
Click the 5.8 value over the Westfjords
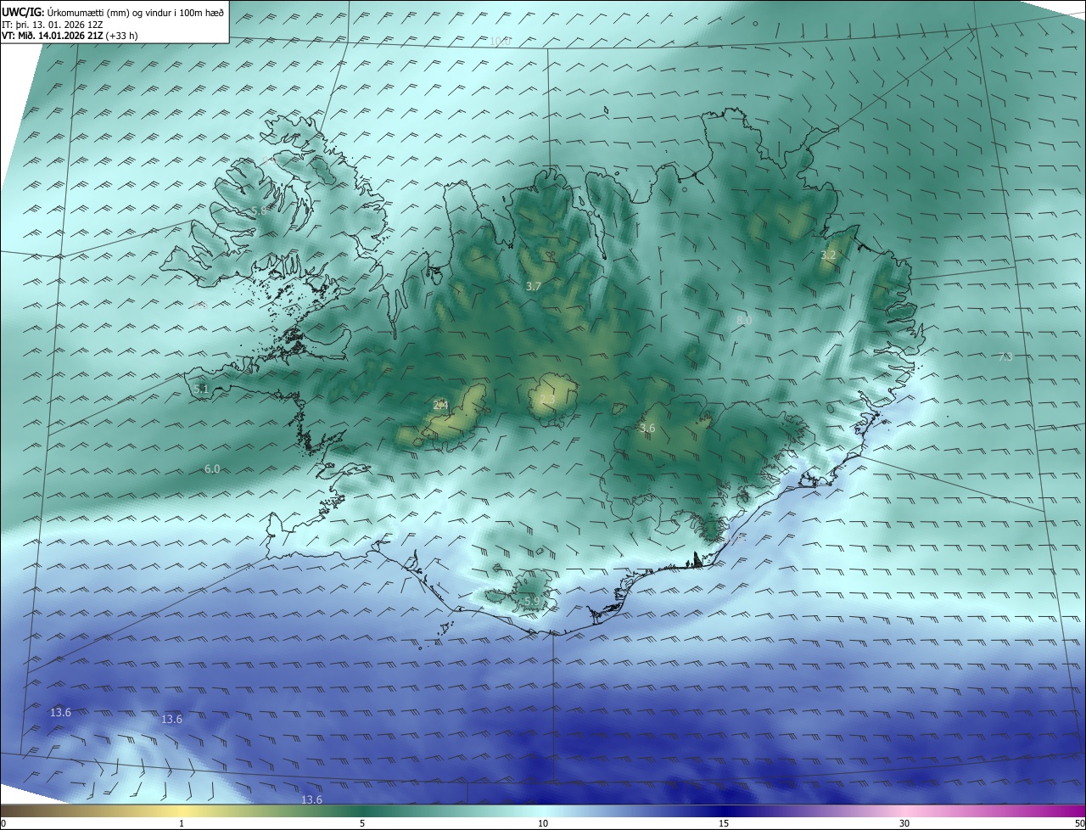point(259,210)
